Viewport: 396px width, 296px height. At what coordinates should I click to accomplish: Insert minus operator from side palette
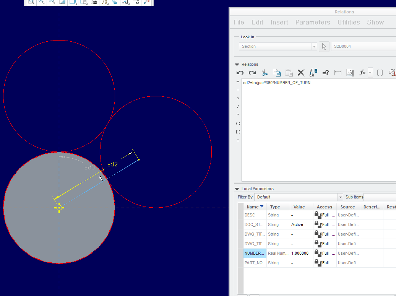click(x=238, y=90)
